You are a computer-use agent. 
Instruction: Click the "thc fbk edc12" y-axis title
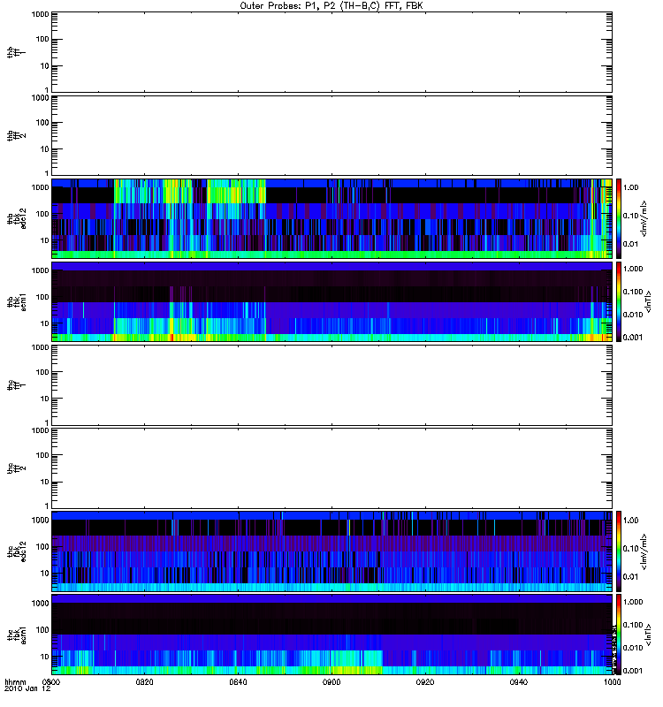[x=16, y=551]
